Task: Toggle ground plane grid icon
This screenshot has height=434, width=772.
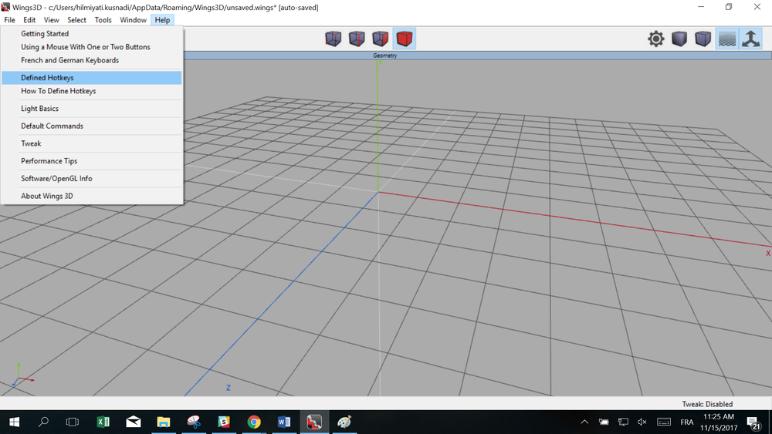Action: coord(727,39)
